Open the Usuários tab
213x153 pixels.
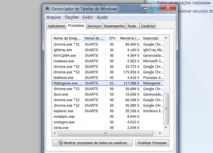tap(148, 26)
